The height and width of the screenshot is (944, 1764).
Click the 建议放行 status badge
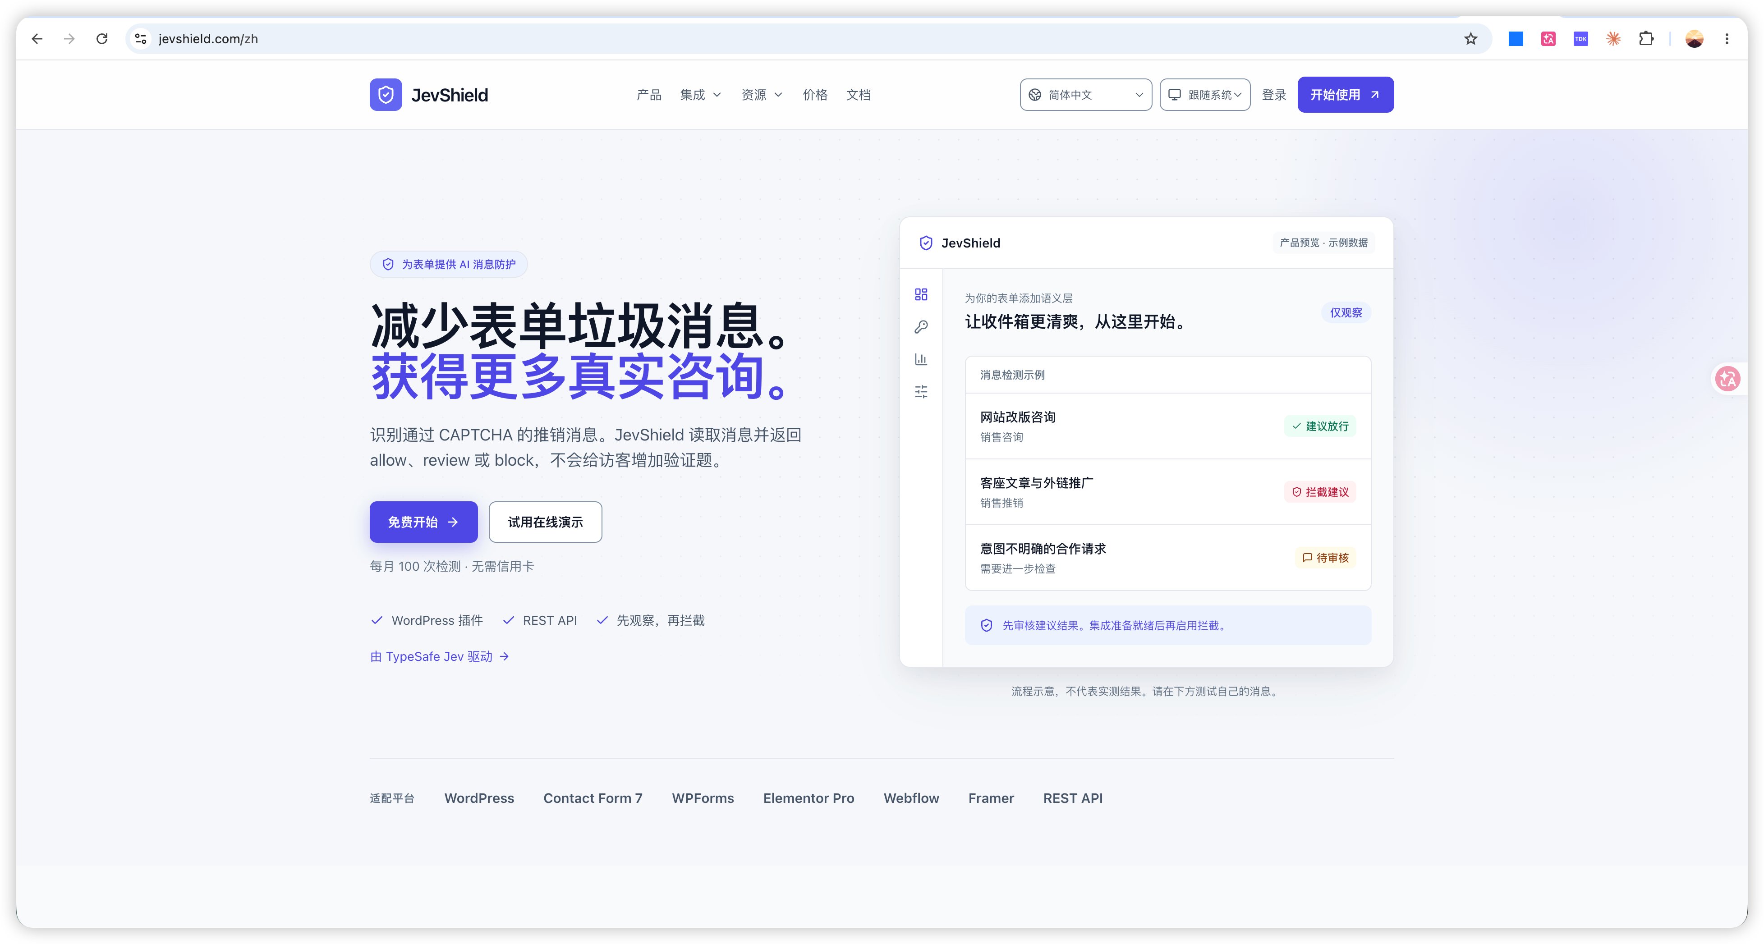click(1319, 426)
